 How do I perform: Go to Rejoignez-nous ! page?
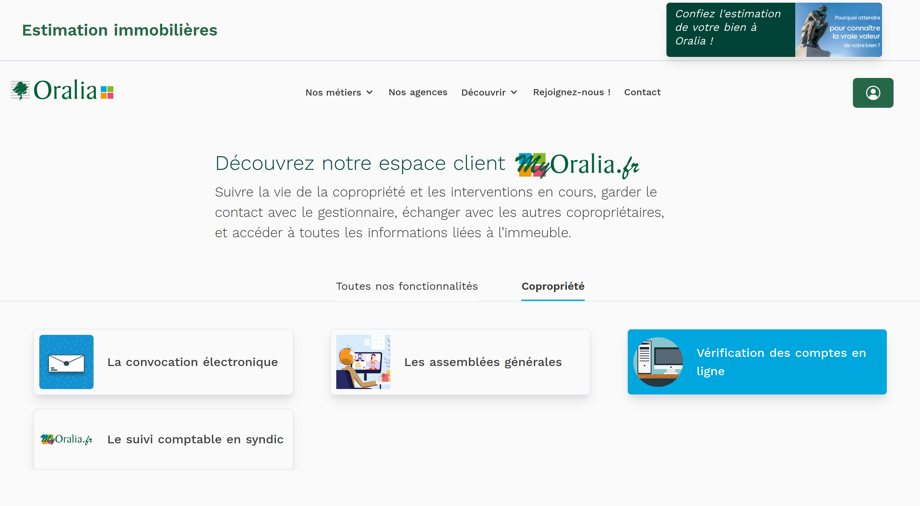coord(572,92)
